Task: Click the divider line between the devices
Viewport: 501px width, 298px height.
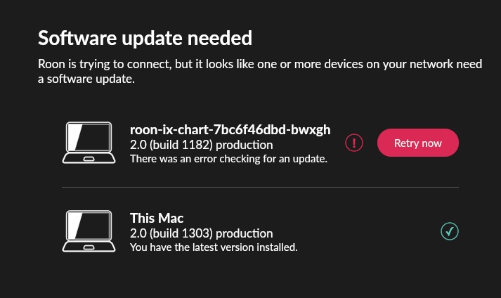Action: [x=261, y=187]
